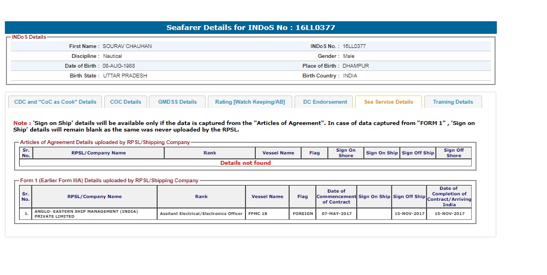Switch to the COC Details tab
Viewport: 547px width, 275px height.
[125, 102]
